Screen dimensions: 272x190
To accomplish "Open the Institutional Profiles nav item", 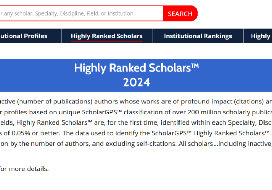I will click(x=24, y=36).
